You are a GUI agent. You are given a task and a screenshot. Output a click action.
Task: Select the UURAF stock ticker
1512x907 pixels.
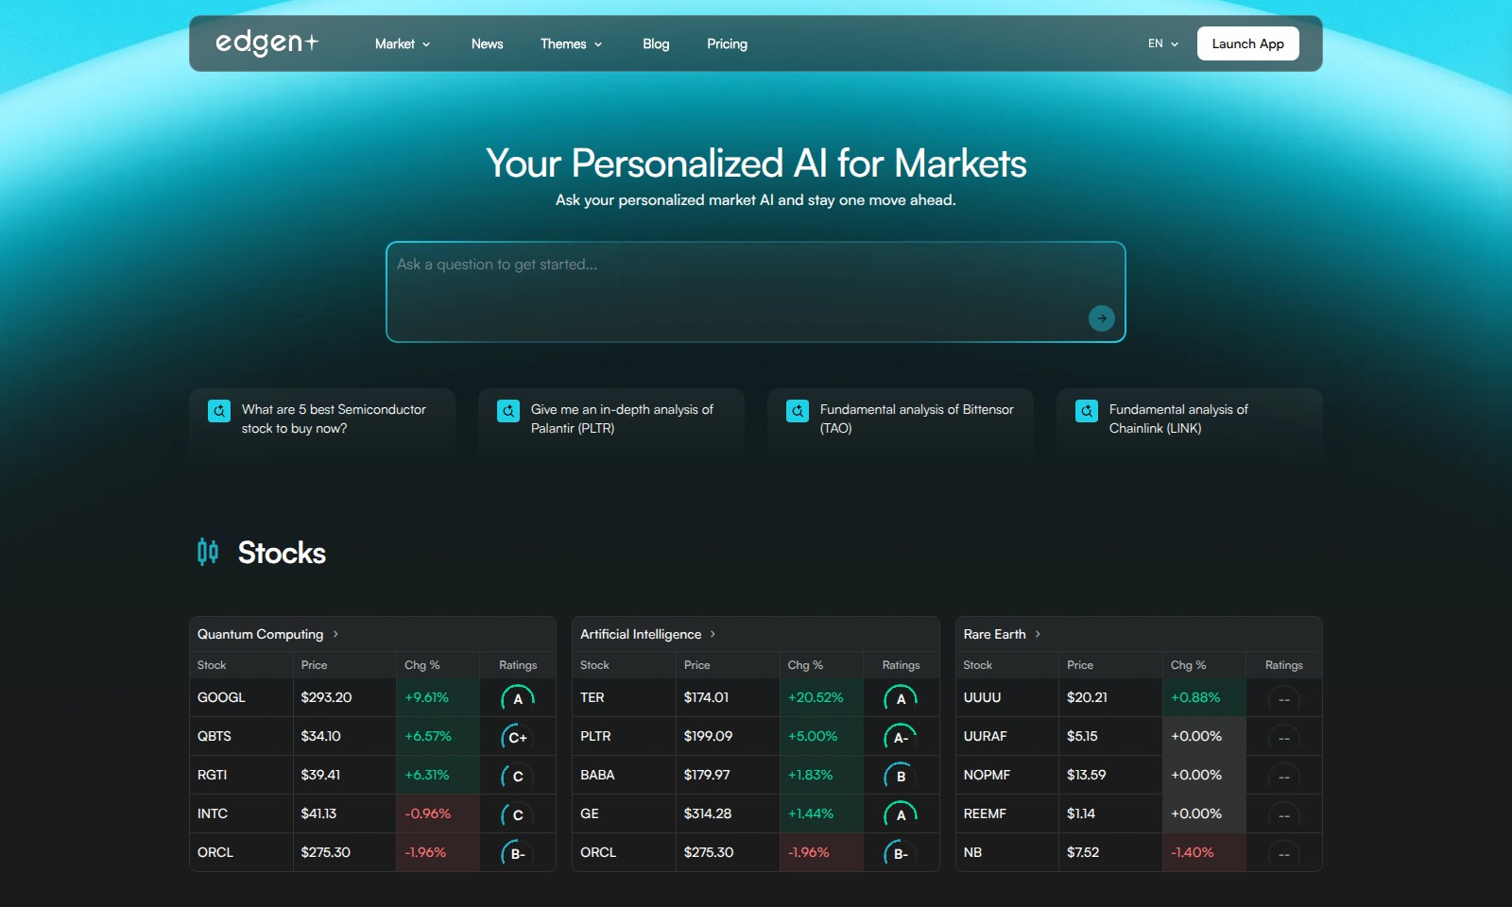(x=986, y=736)
